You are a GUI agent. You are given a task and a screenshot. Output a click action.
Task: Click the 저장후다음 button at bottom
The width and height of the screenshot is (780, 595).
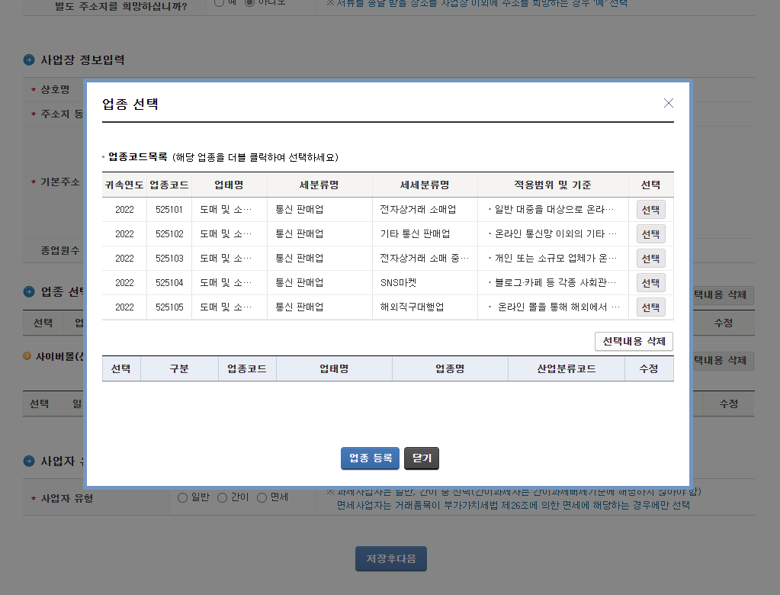(x=390, y=558)
